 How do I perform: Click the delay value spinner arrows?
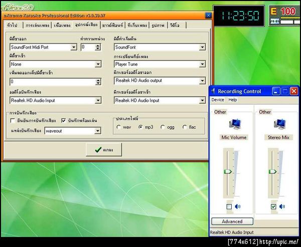pos(98,47)
